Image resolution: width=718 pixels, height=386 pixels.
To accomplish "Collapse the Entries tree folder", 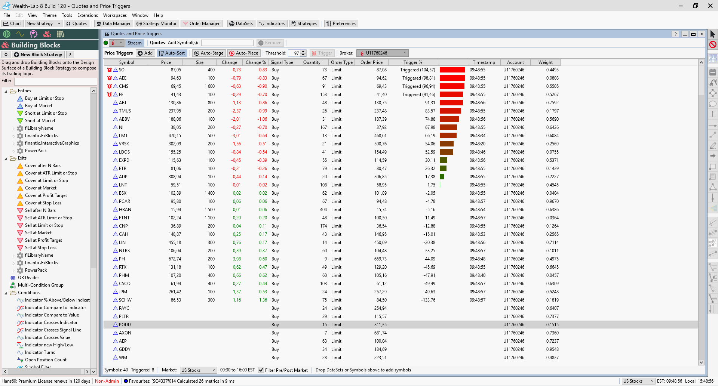I will pos(6,91).
